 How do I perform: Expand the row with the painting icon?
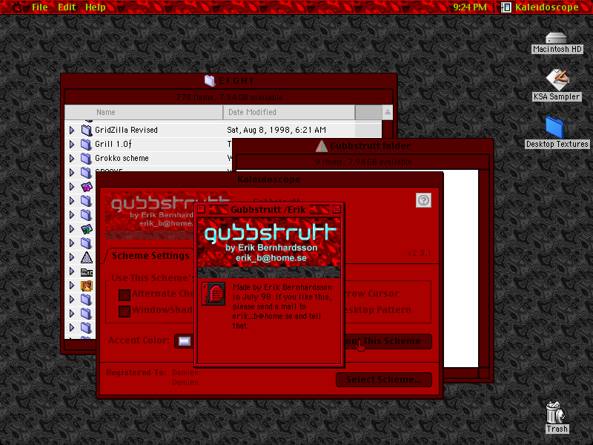point(72,286)
